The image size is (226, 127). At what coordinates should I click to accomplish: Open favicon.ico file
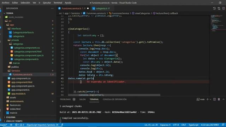[15, 105]
